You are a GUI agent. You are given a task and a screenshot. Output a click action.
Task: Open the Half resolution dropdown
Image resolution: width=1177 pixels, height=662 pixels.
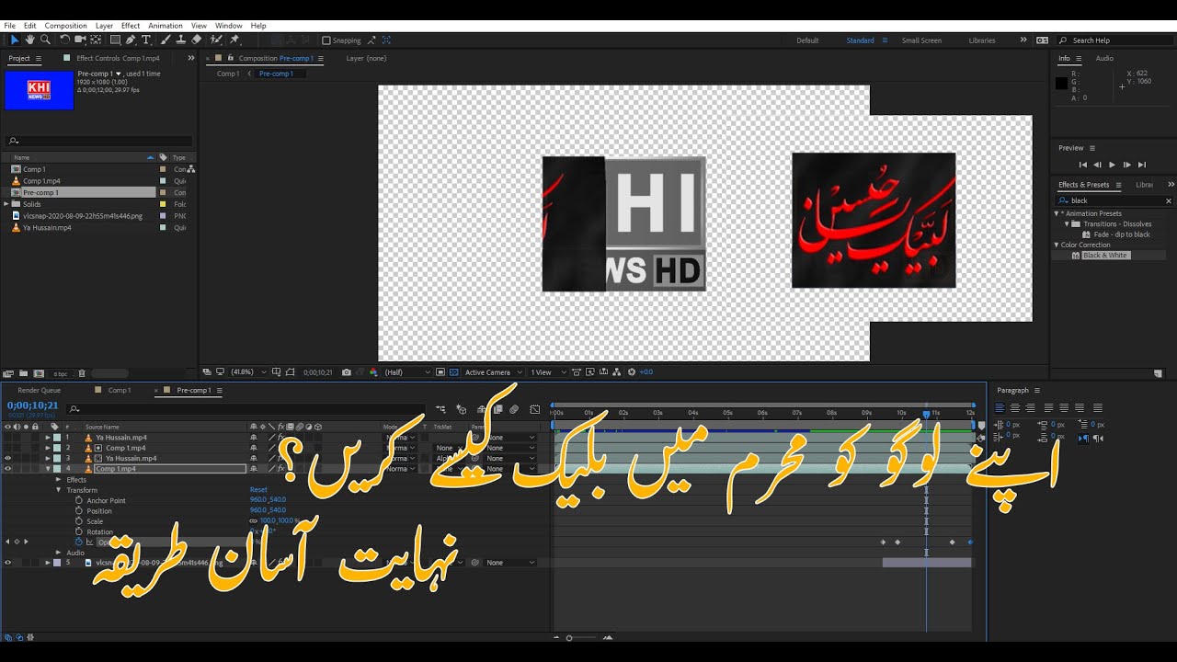tap(407, 372)
